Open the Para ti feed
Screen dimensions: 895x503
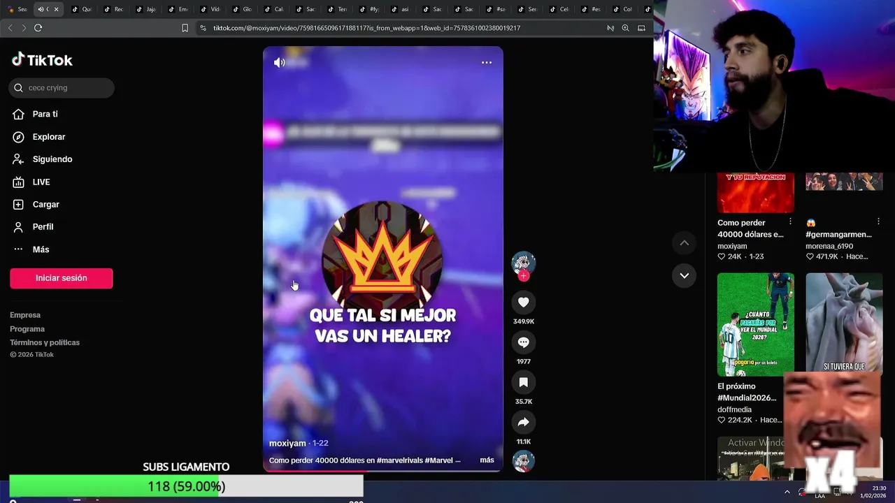click(45, 114)
